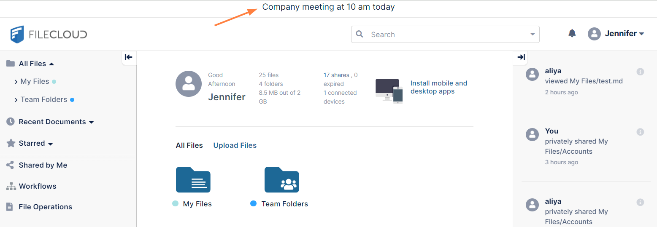Screen dimensions: 657x227
Task: Expand My Files tree item
Action: point(16,82)
